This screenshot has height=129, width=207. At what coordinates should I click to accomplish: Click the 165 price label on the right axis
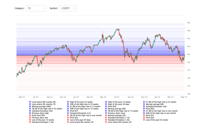[189, 23]
